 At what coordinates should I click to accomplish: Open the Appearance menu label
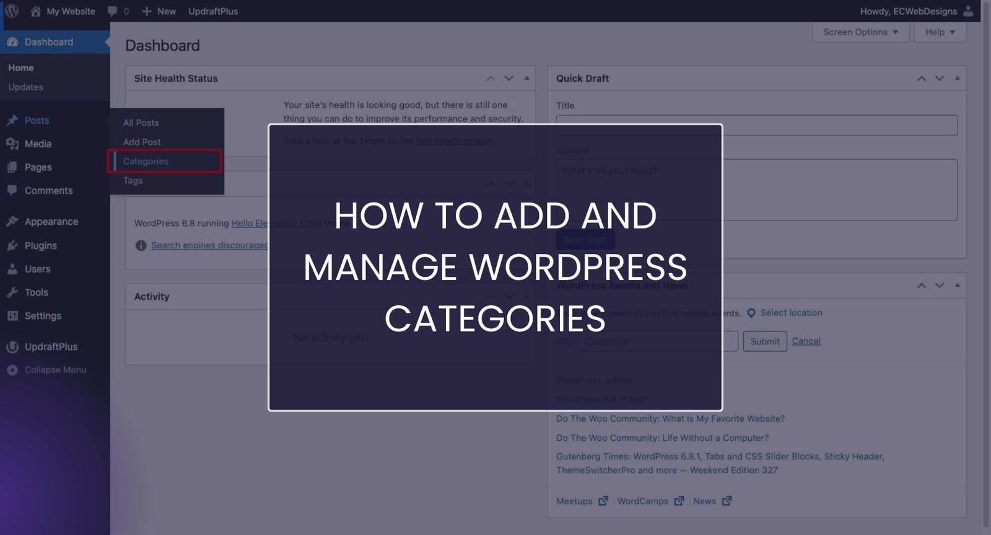point(51,222)
